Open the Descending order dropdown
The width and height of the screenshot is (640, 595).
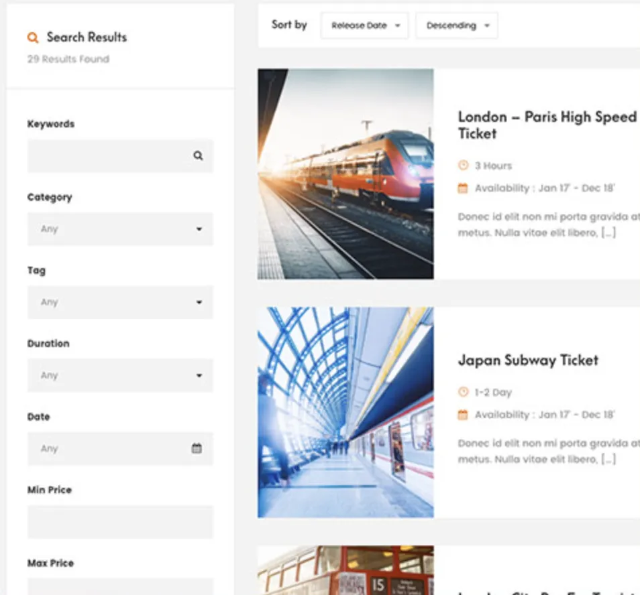click(x=457, y=25)
